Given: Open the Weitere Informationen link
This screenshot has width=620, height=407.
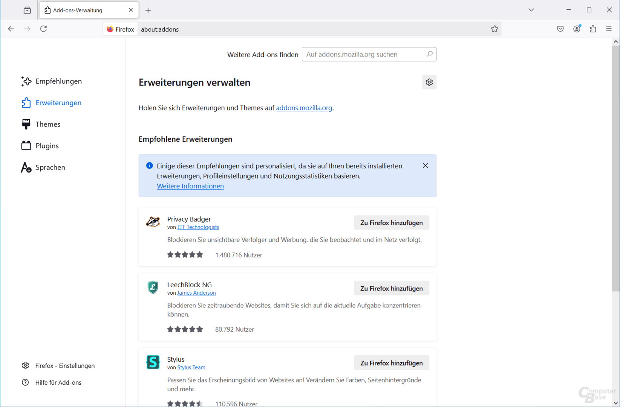Looking at the screenshot, I should (x=190, y=186).
